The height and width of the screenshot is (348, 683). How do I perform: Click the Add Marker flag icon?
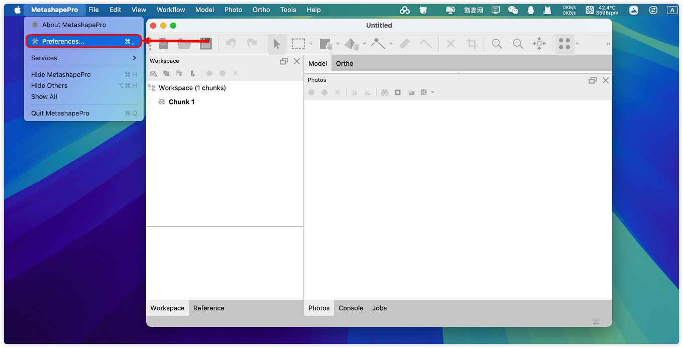180,73
